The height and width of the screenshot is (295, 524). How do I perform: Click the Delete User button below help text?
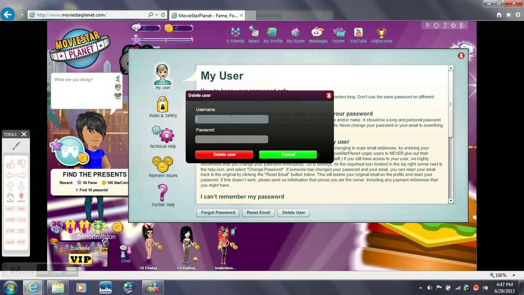[294, 213]
